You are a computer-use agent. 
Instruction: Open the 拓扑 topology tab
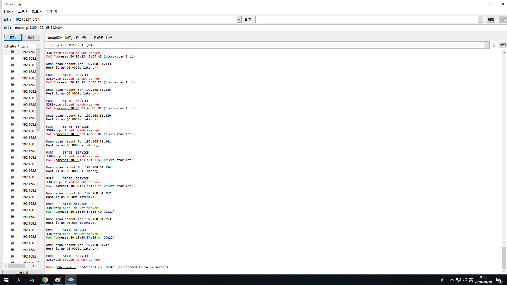pyautogui.click(x=84, y=38)
